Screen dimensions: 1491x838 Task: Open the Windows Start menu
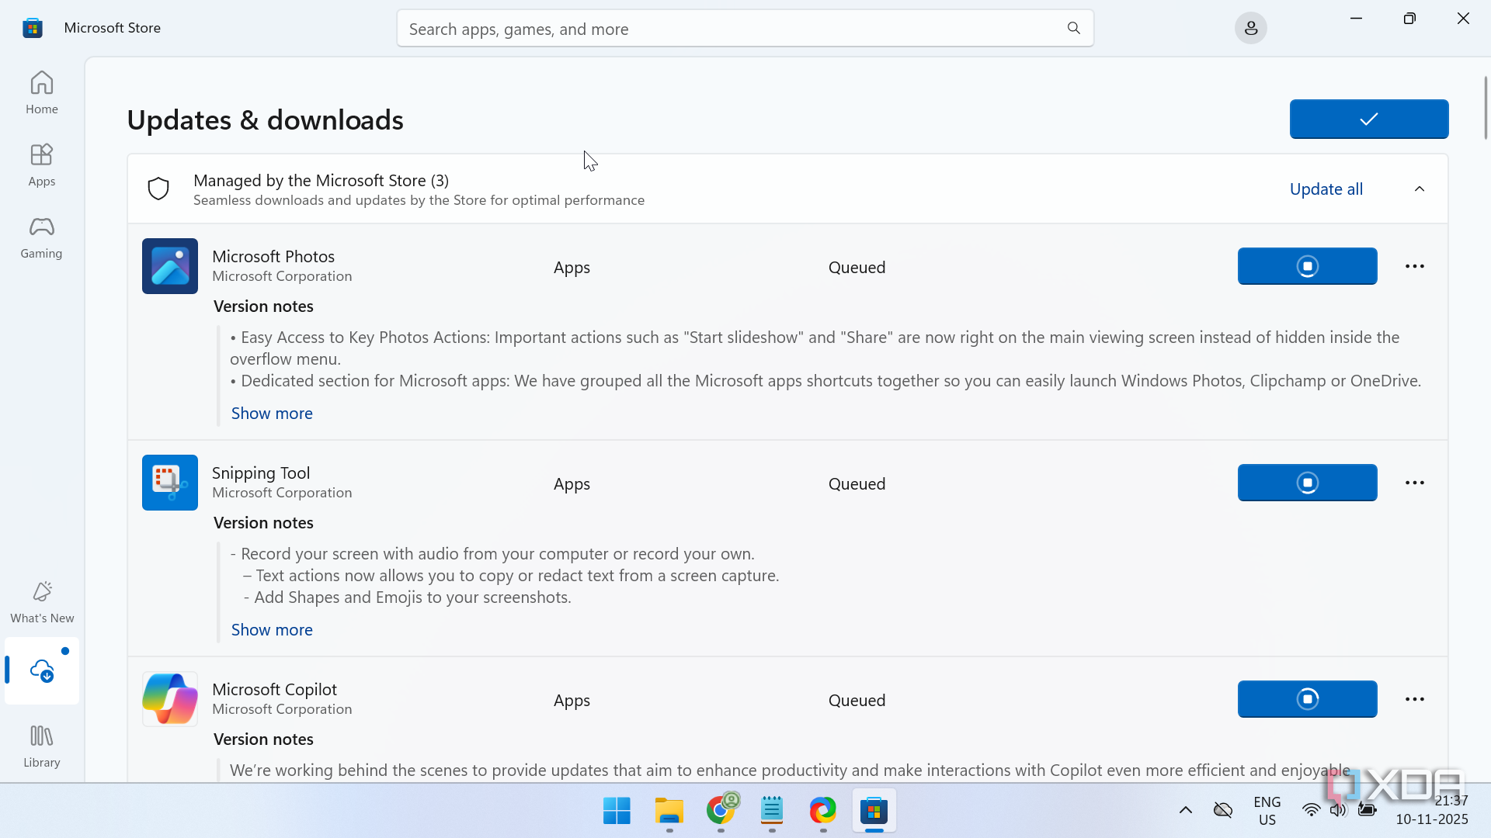pos(617,811)
